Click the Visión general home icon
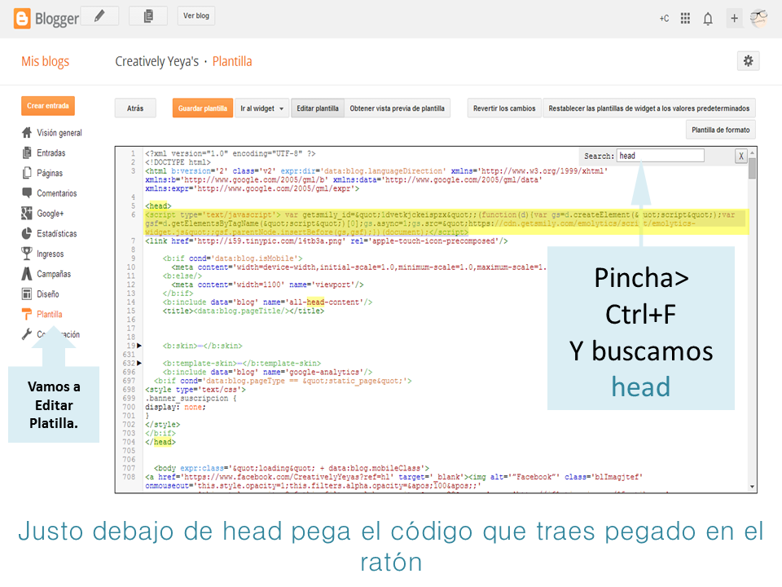This screenshot has height=587, width=782. click(26, 132)
